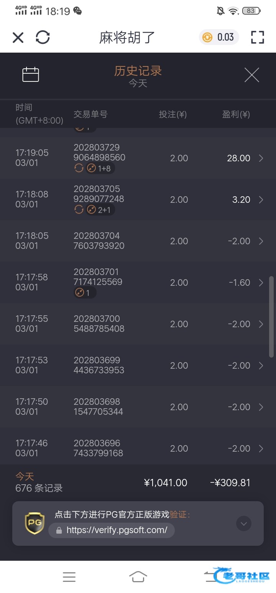
Task: Click the vertical scrollbar of records
Action: click(271, 317)
